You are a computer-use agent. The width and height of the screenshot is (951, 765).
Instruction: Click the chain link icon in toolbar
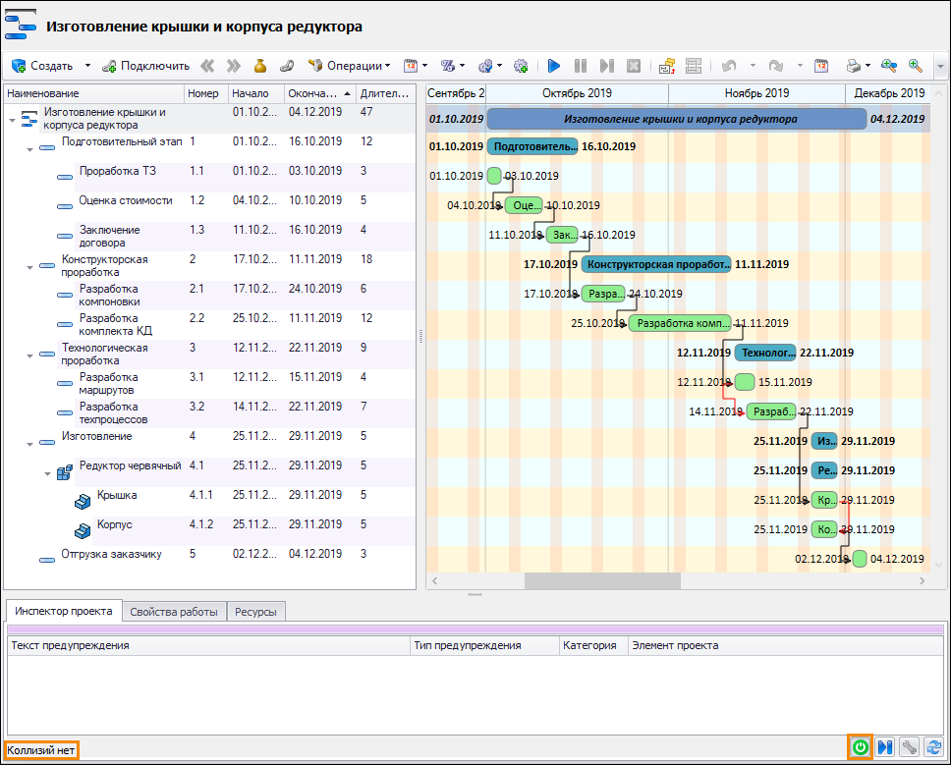click(x=287, y=66)
